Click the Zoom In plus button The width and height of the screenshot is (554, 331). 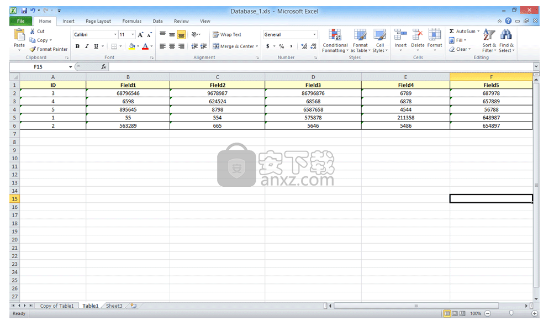click(x=535, y=313)
